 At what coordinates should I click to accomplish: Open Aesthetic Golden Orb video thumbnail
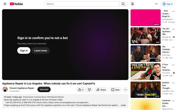[x=145, y=105]
